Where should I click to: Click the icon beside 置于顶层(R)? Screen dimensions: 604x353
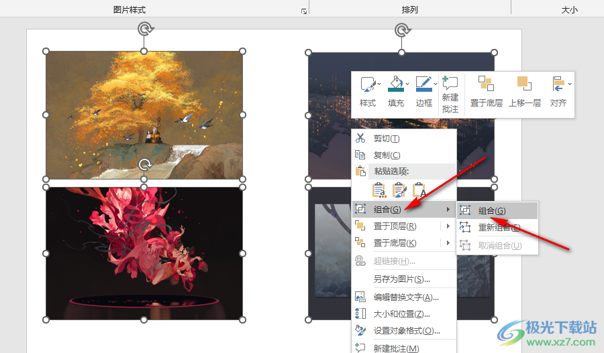[x=360, y=226]
